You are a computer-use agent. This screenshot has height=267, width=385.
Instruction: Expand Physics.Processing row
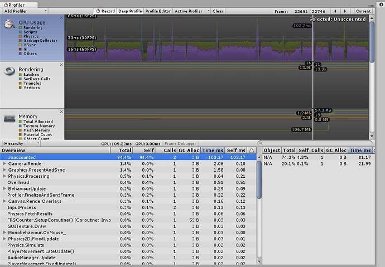click(x=4, y=176)
